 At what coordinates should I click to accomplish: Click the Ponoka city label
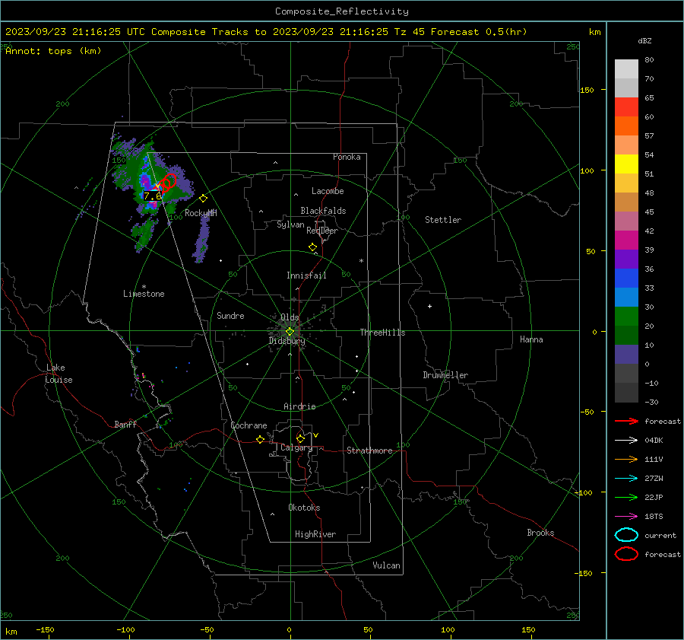pos(347,157)
